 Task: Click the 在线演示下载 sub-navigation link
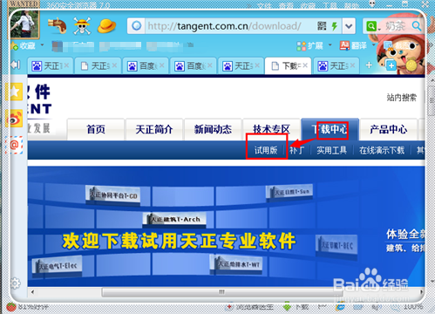pos(382,150)
